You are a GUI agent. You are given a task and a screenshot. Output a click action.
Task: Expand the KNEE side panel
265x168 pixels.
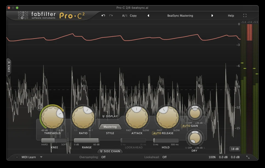9,67
